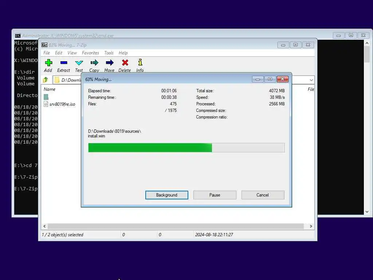Click the D:\Downl address path field
Viewport: 373px width, 280px height.
tap(67, 80)
